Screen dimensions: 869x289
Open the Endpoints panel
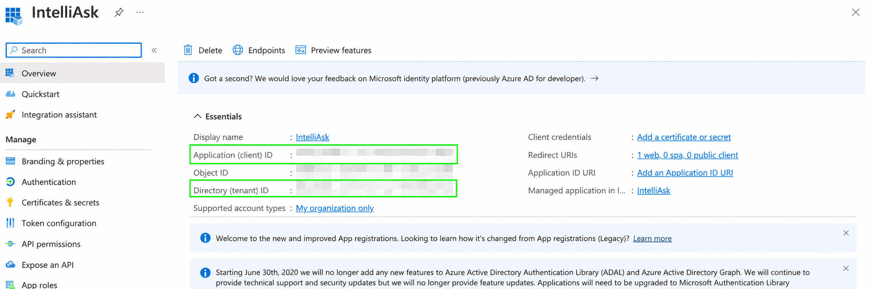pos(259,50)
